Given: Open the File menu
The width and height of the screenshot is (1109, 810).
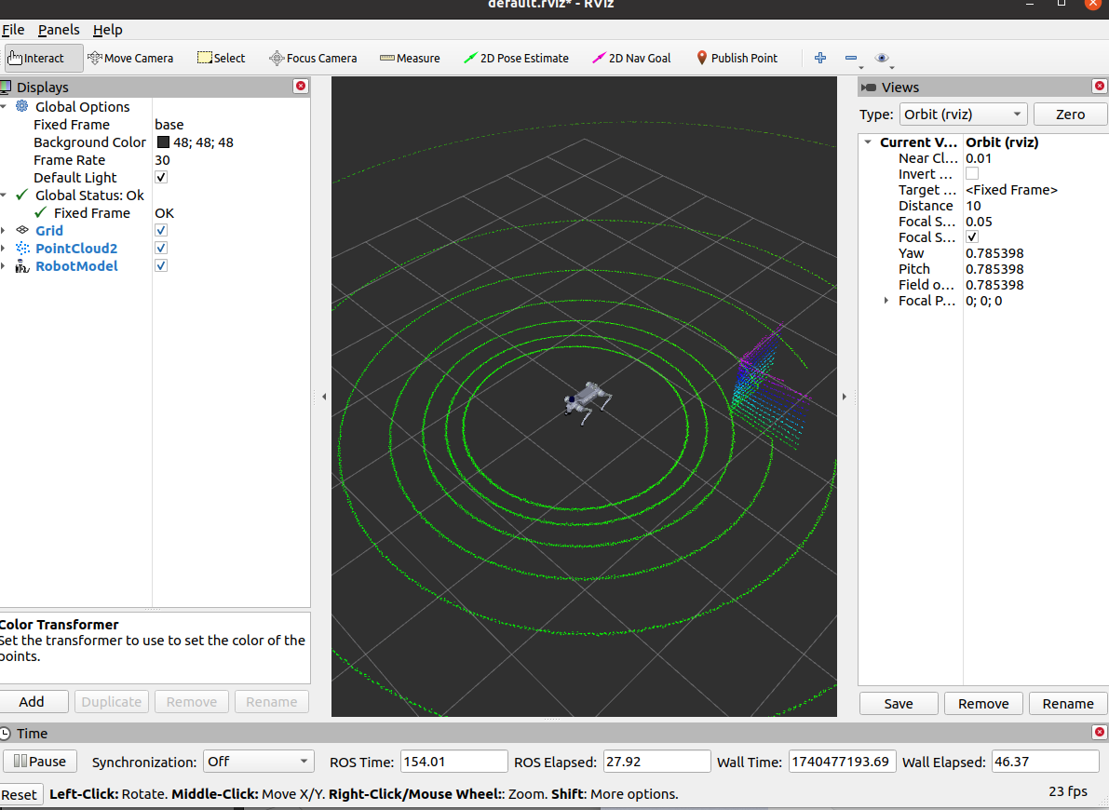Looking at the screenshot, I should pos(13,30).
